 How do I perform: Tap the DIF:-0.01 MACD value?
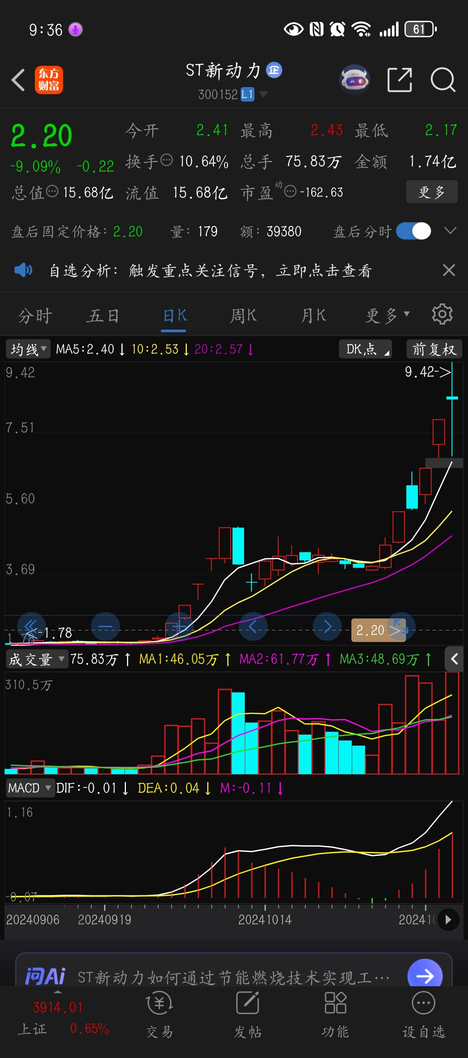pyautogui.click(x=86, y=788)
